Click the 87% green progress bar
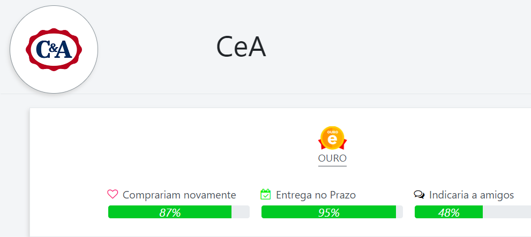531x237 pixels. [x=170, y=212]
